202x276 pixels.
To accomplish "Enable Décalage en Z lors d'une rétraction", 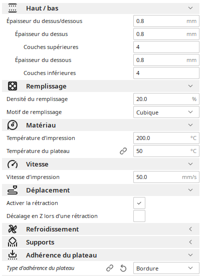I will click(139, 216).
